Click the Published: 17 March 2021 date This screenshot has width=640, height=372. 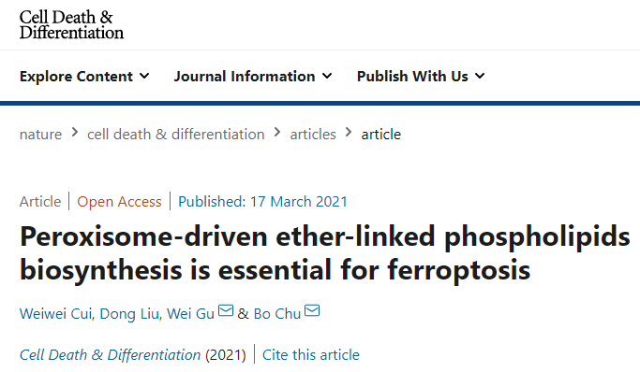(x=263, y=202)
